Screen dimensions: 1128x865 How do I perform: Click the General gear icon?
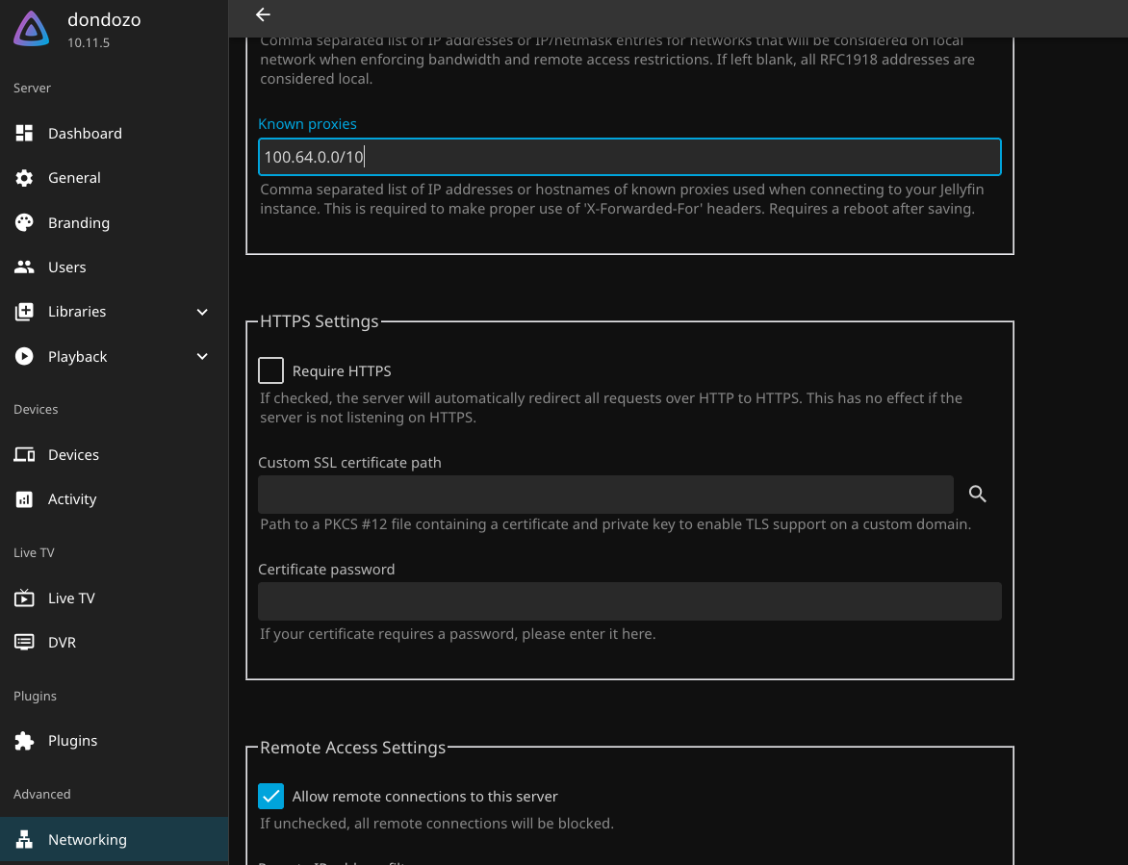click(x=24, y=178)
